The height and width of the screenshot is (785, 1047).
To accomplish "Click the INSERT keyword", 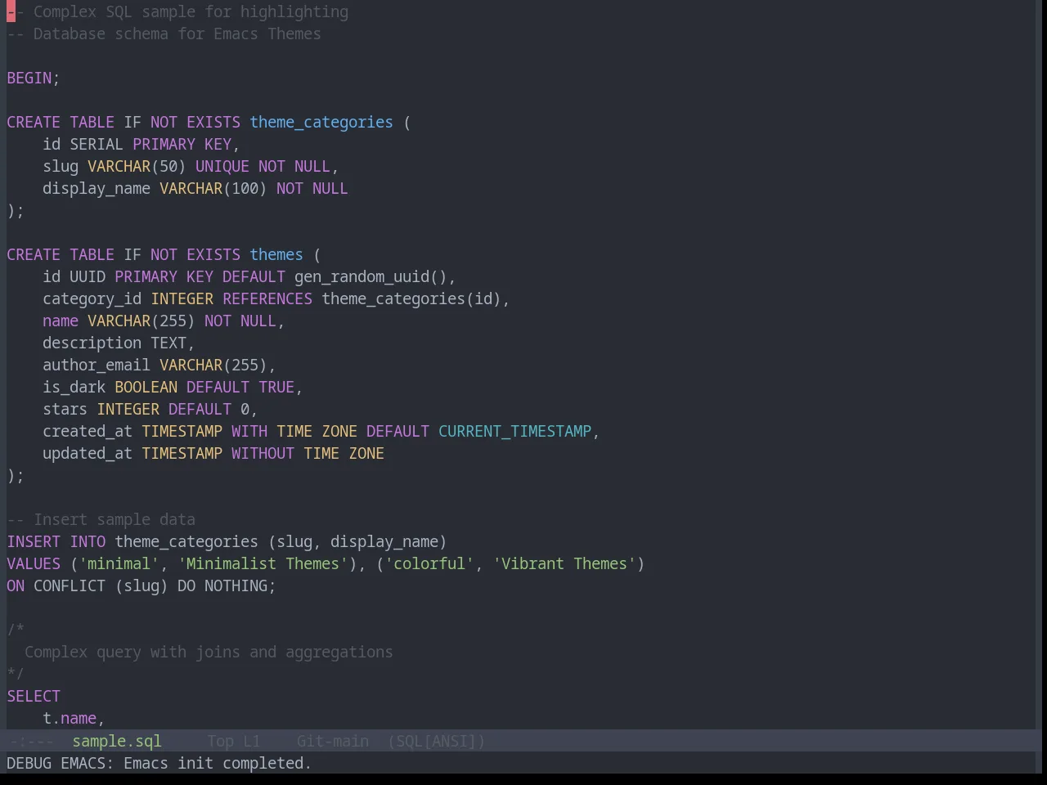I will tap(34, 541).
